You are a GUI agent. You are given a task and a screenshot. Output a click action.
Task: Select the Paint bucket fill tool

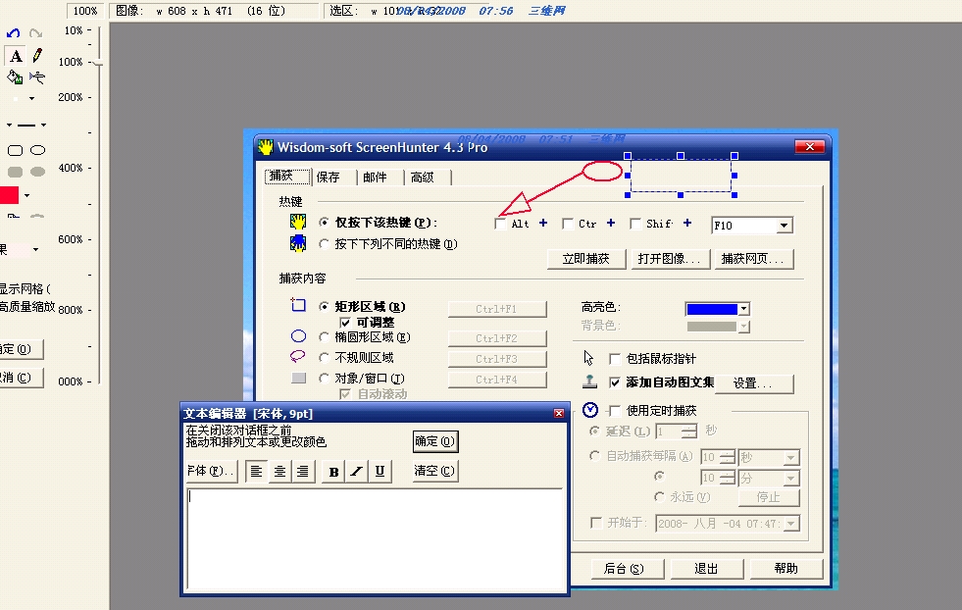point(15,77)
